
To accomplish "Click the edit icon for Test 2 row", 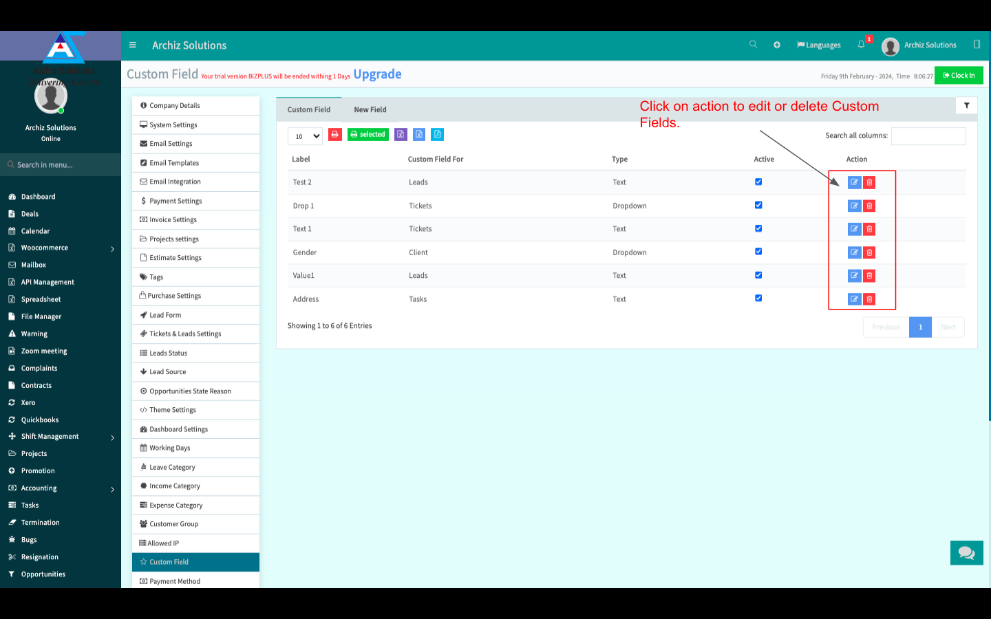I will pyautogui.click(x=854, y=182).
